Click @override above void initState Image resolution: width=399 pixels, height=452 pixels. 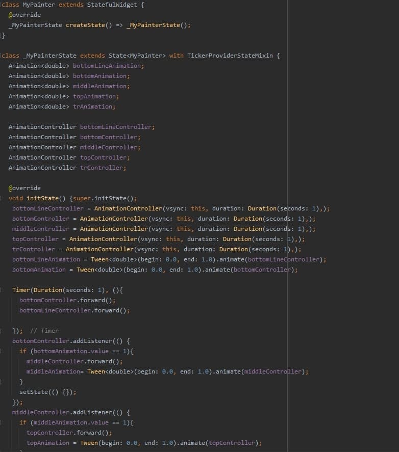tap(24, 188)
